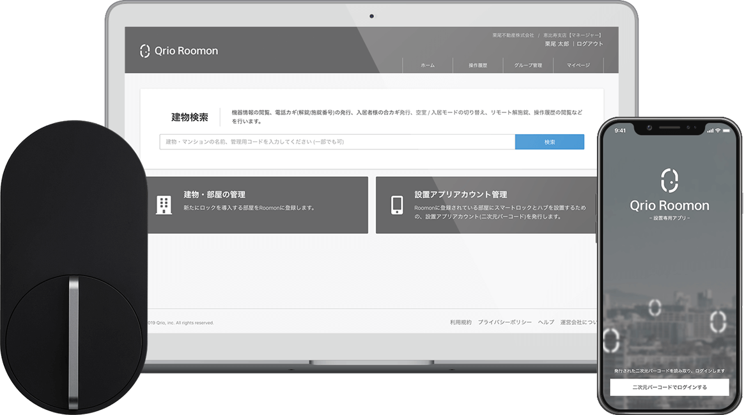Click the smartphone icon on account card
744x415 pixels.
pyautogui.click(x=397, y=205)
